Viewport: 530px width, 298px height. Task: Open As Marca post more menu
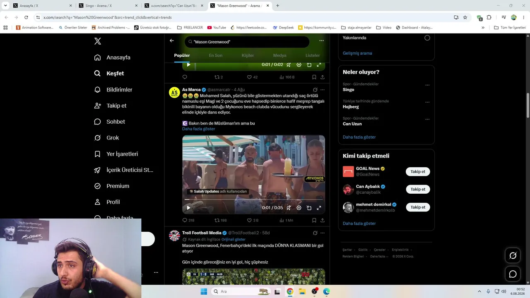323,90
